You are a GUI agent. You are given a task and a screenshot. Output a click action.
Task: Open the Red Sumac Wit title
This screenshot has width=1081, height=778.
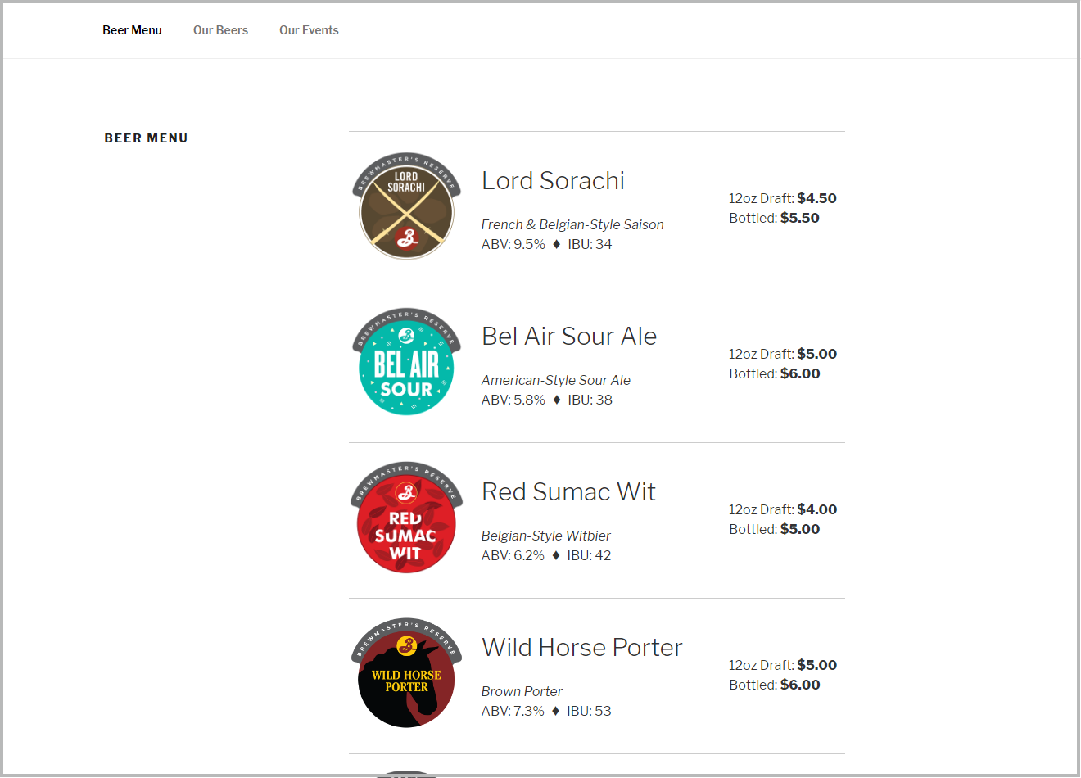pos(568,491)
